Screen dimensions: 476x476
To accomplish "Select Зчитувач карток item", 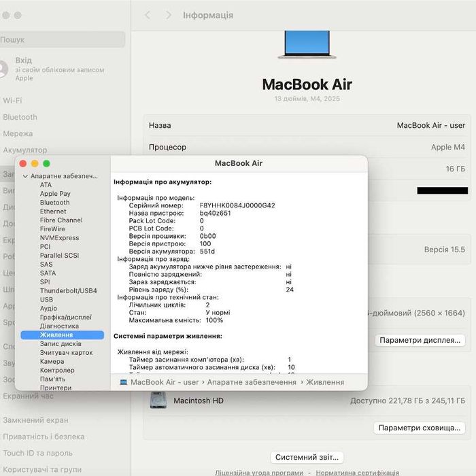I will pyautogui.click(x=66, y=352).
